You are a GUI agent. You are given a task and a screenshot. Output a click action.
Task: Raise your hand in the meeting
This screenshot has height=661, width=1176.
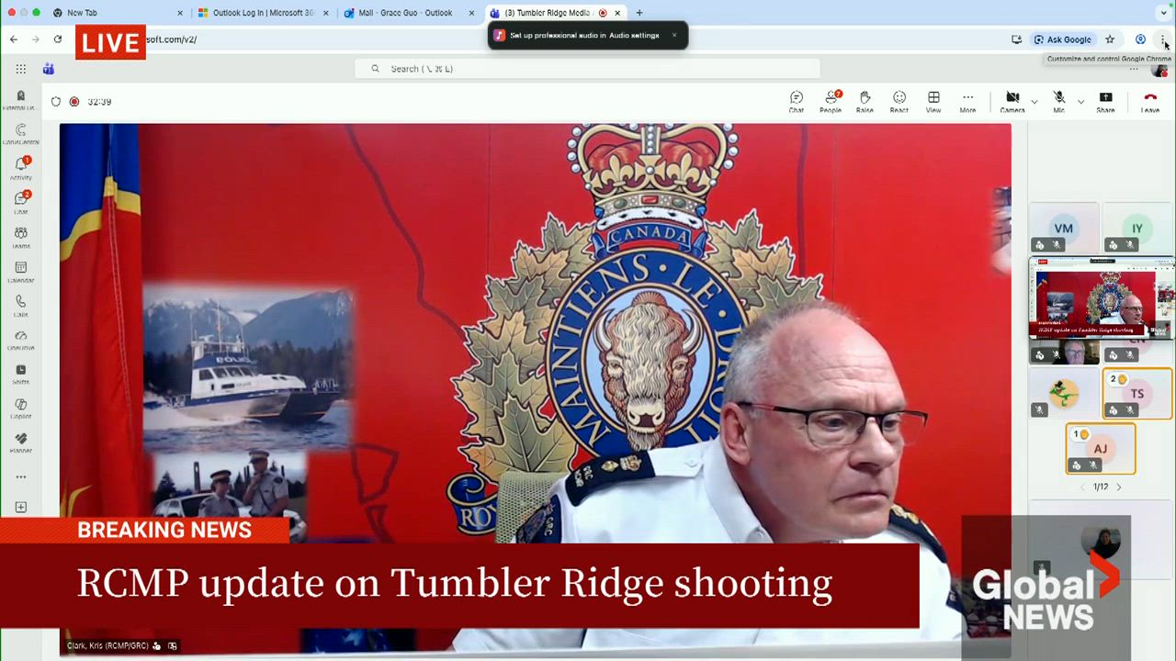[865, 101]
